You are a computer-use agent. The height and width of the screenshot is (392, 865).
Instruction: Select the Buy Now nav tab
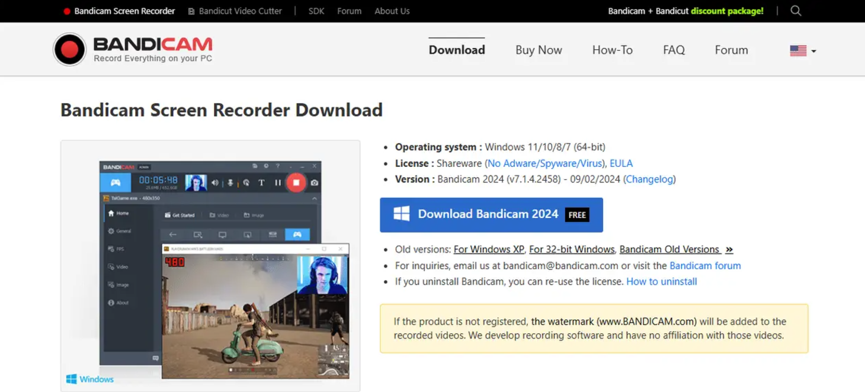(x=539, y=50)
